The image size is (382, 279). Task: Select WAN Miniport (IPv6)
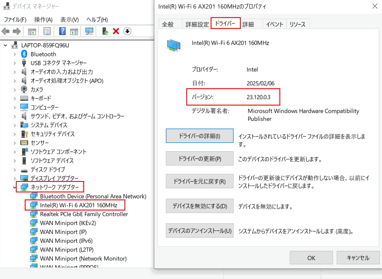pos(66,241)
